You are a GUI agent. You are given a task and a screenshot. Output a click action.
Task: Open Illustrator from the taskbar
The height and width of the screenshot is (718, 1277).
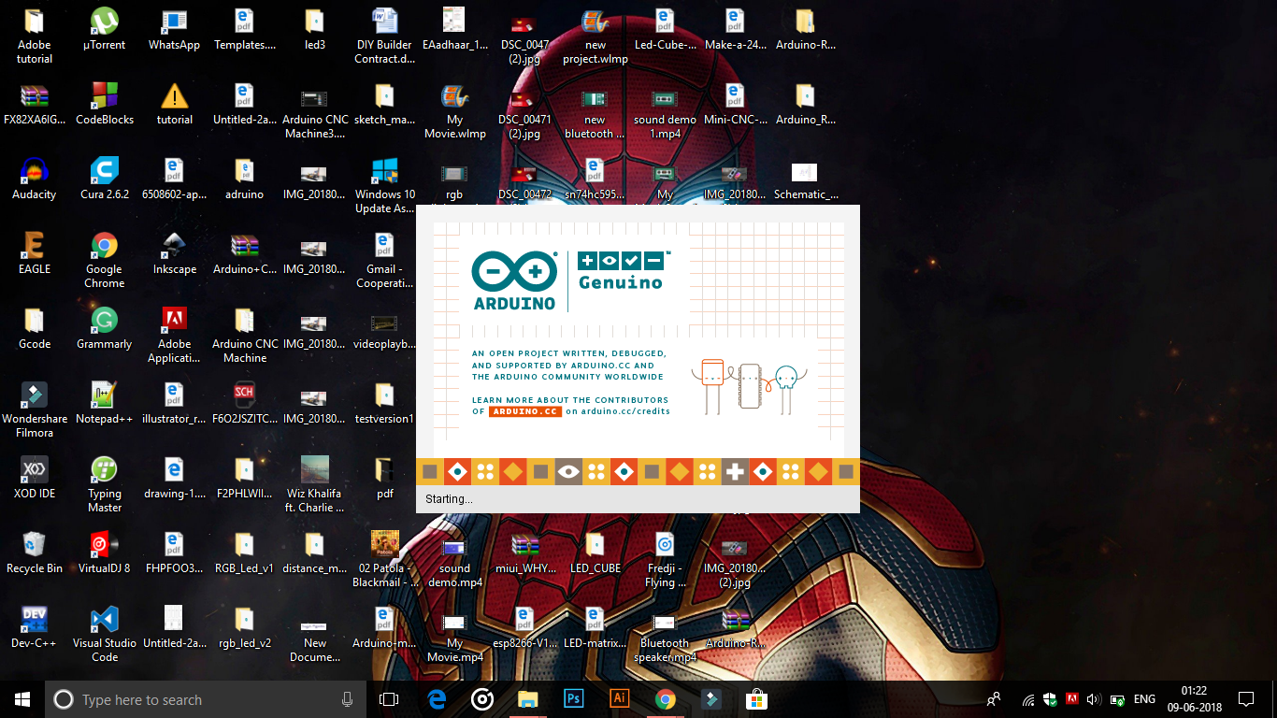pyautogui.click(x=618, y=698)
